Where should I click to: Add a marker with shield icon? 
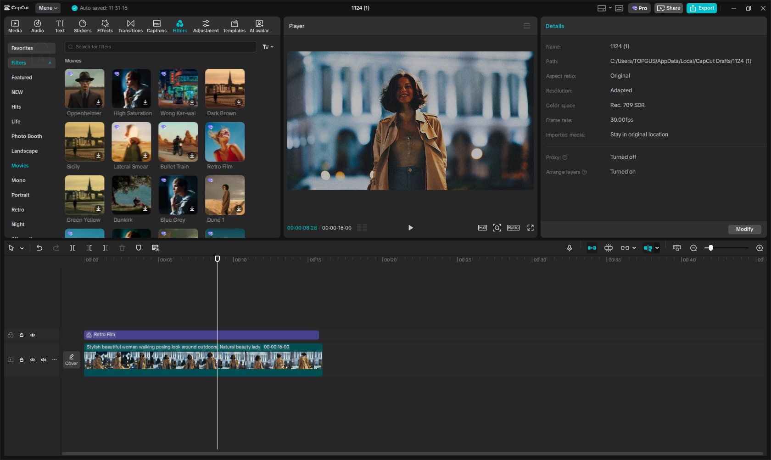pyautogui.click(x=139, y=248)
